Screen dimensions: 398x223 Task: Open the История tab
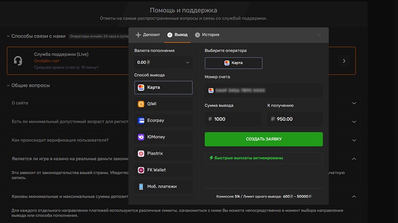tap(207, 35)
